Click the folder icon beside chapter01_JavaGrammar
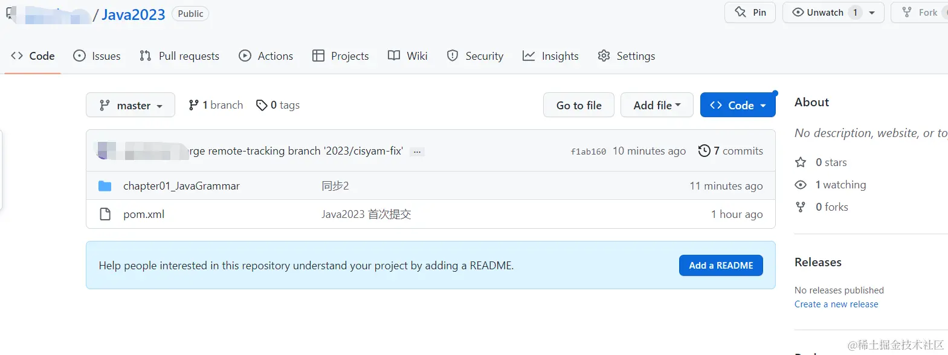The image size is (948, 355). 105,186
